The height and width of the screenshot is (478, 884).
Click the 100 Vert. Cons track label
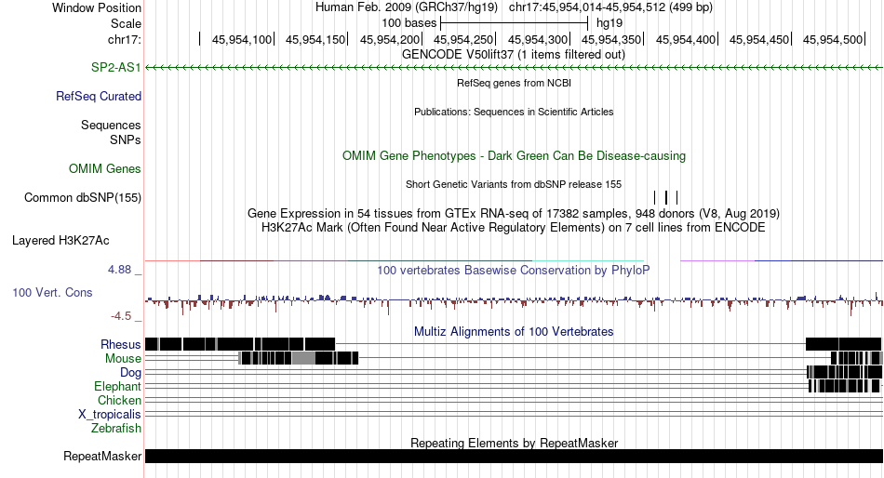pyautogui.click(x=52, y=292)
